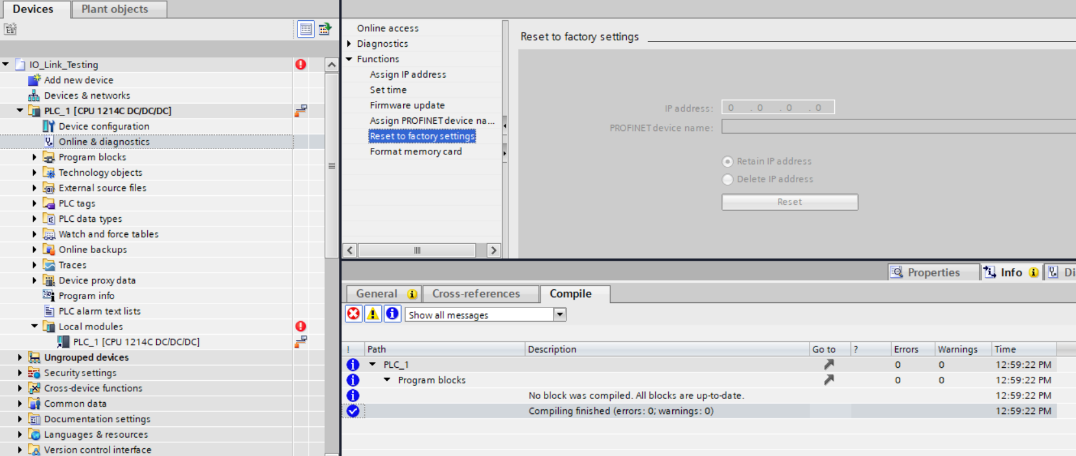Viewport: 1076px width, 456px height.
Task: Expand the Diagnostics section
Action: coord(349,43)
